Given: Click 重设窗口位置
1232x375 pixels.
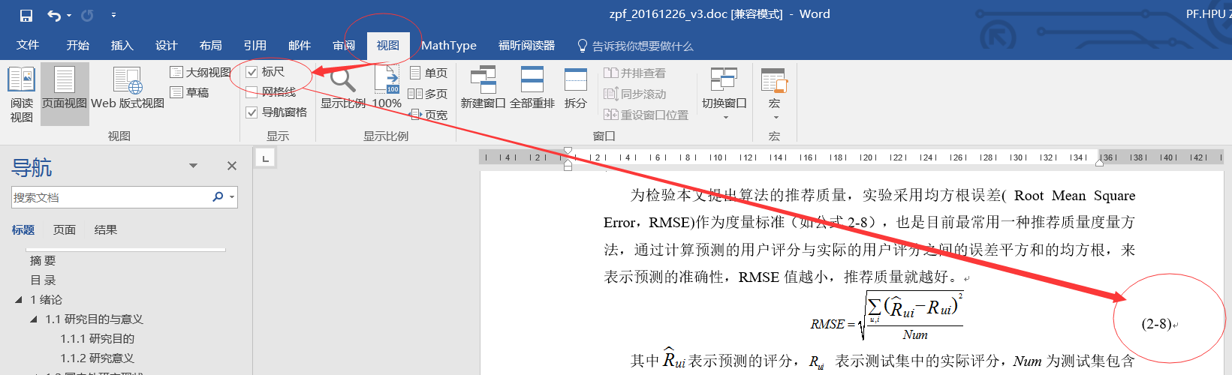Looking at the screenshot, I should [646, 115].
